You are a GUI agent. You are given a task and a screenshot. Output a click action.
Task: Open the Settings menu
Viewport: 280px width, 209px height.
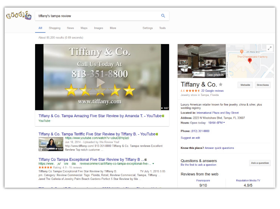(147, 28)
